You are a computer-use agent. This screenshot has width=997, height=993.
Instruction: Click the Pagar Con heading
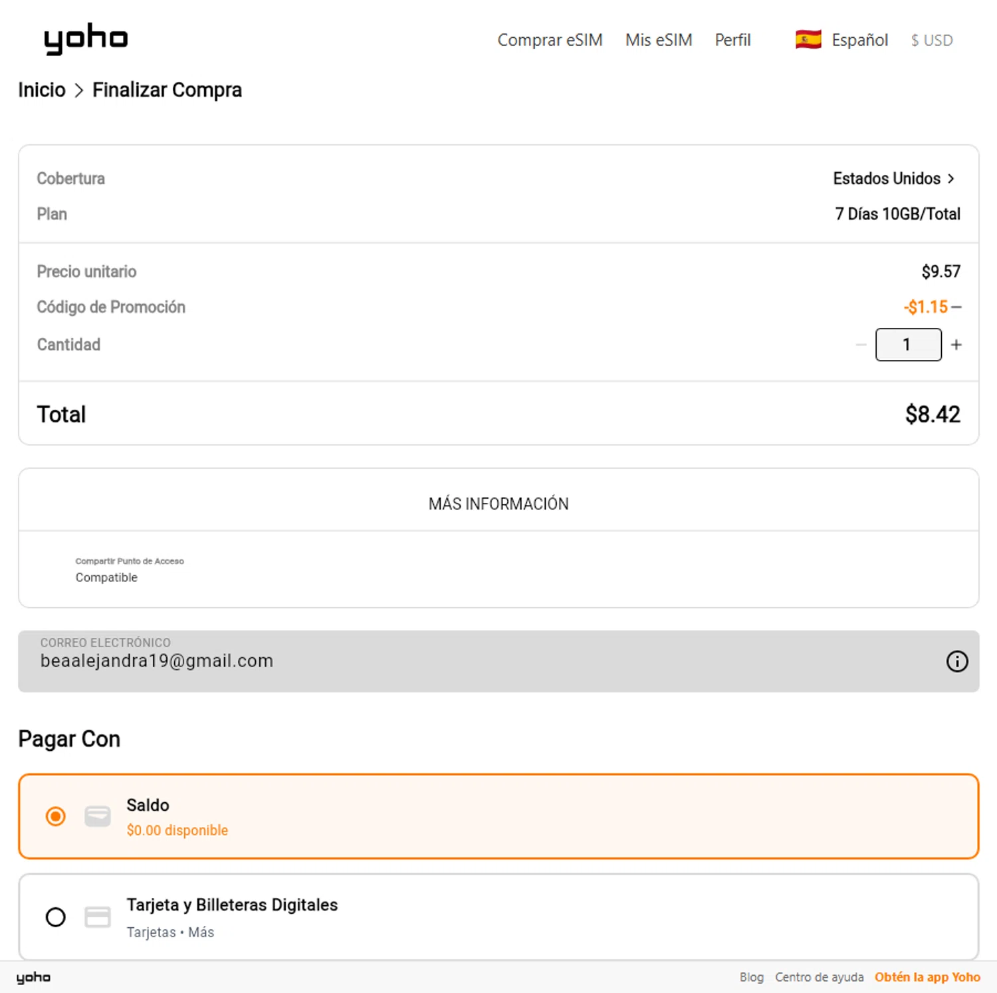69,739
